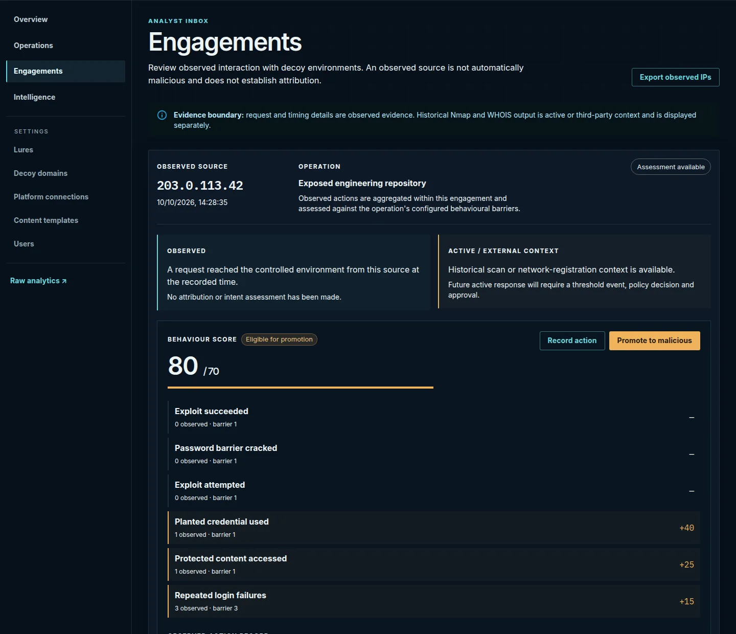Click the +15 score value
Viewport: 736px width, 634px height.
pyautogui.click(x=686, y=601)
